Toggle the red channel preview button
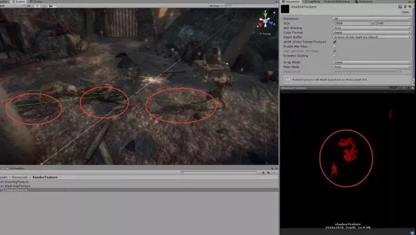 pos(399,88)
